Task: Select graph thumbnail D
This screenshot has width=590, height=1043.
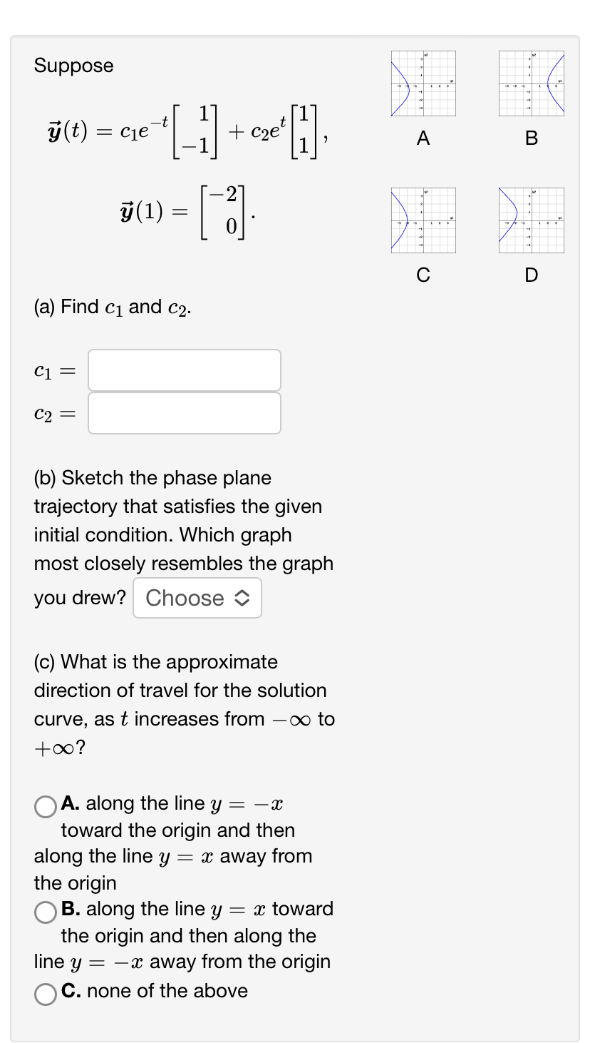Action: click(531, 220)
